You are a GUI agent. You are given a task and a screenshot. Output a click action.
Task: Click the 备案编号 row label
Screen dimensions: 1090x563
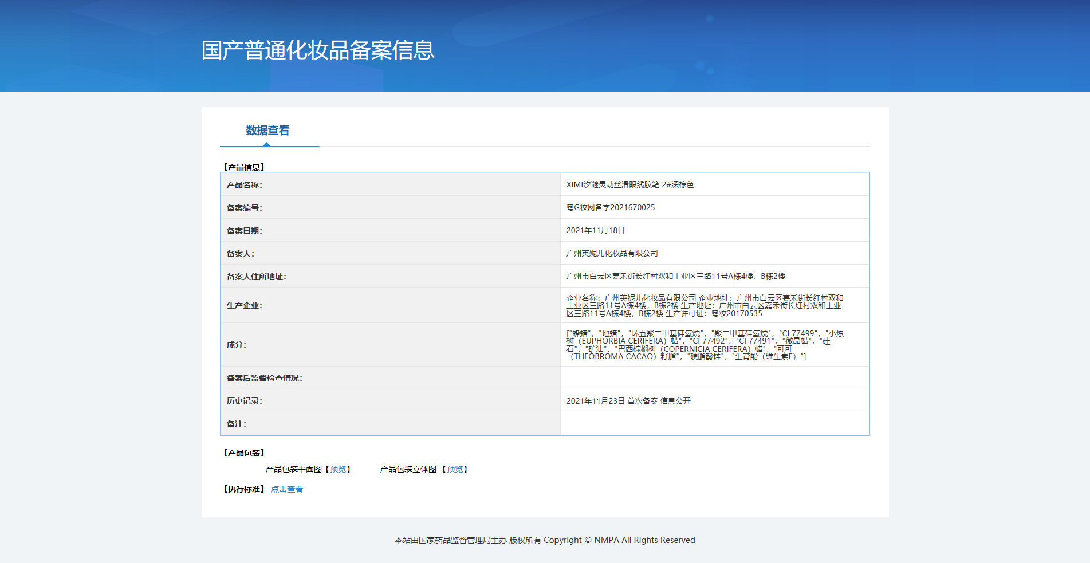245,208
